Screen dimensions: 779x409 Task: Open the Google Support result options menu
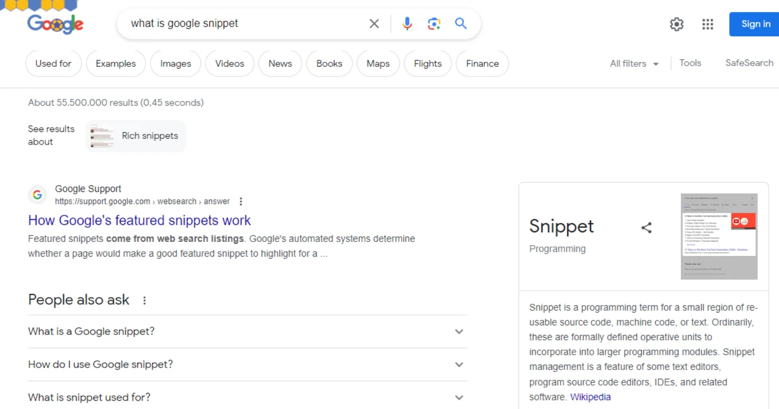[x=241, y=201]
